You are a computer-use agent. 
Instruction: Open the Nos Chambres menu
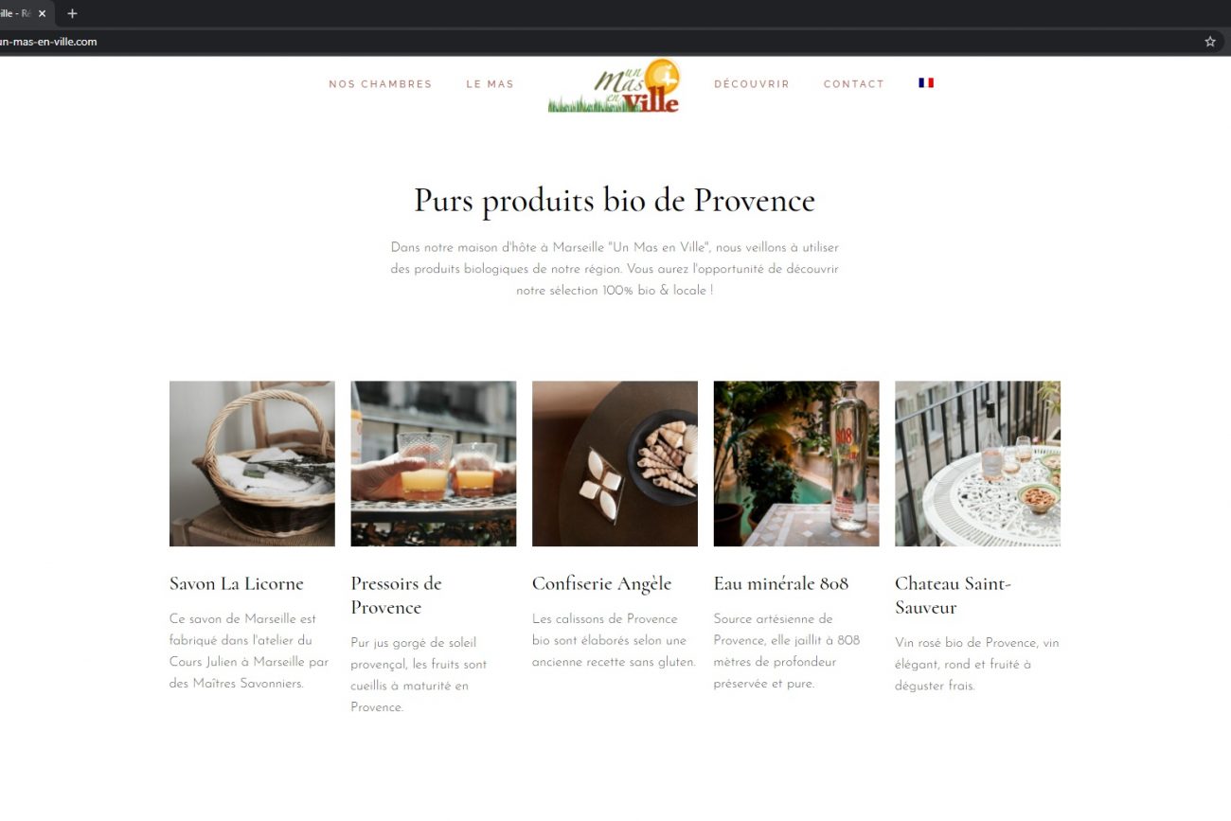(381, 84)
